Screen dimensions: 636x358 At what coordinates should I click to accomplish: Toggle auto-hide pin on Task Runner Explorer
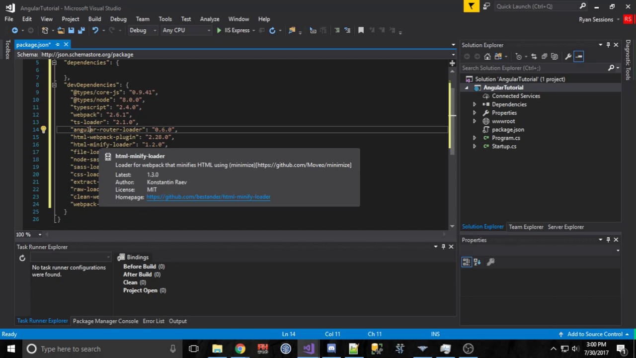pos(443,247)
